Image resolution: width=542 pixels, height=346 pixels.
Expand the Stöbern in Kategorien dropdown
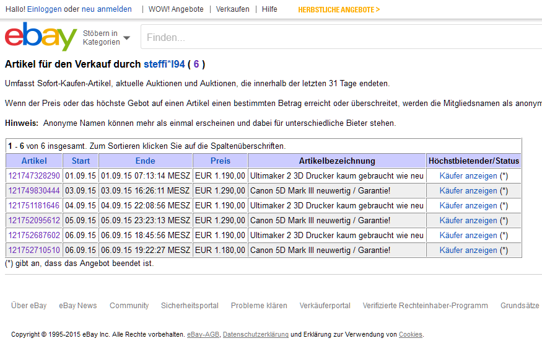pyautogui.click(x=106, y=38)
